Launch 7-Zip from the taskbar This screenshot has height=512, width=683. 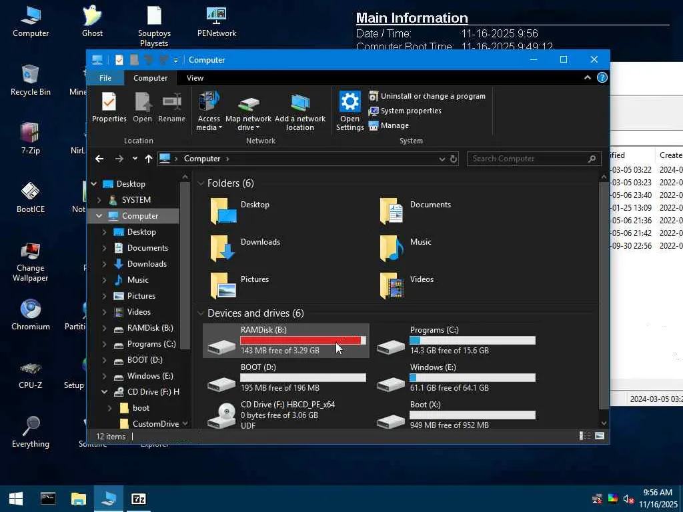(139, 499)
